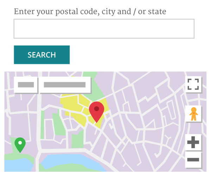
Task: Zoom in with the plus button
Action: [193, 142]
